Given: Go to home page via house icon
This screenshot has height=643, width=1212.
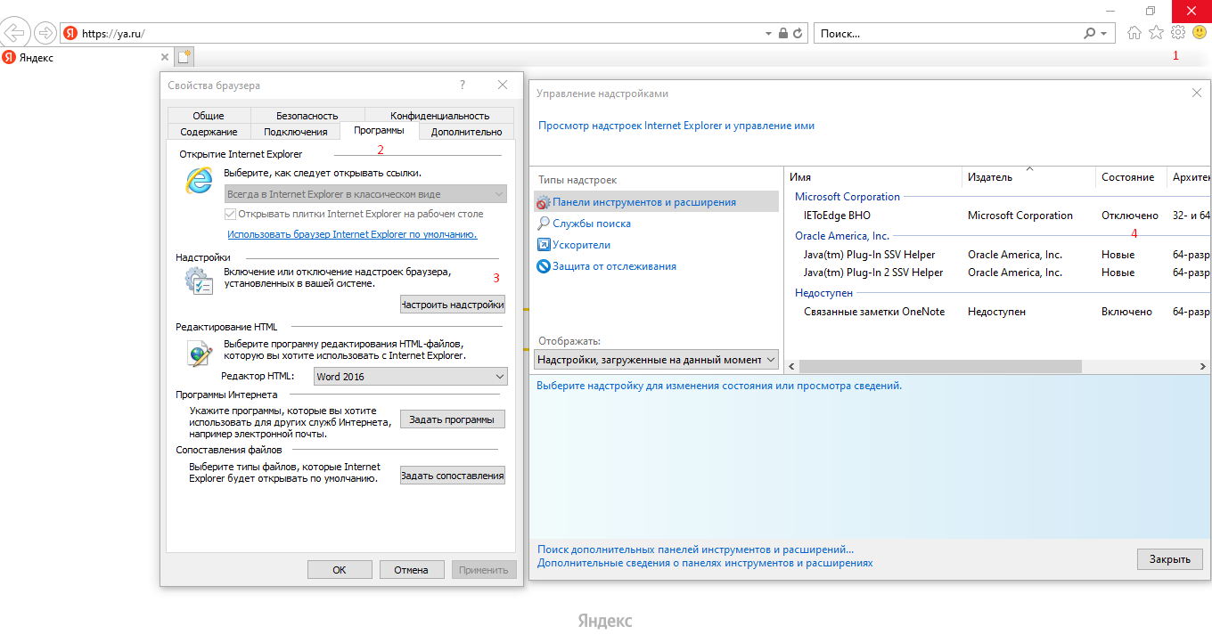Looking at the screenshot, I should 1134,33.
